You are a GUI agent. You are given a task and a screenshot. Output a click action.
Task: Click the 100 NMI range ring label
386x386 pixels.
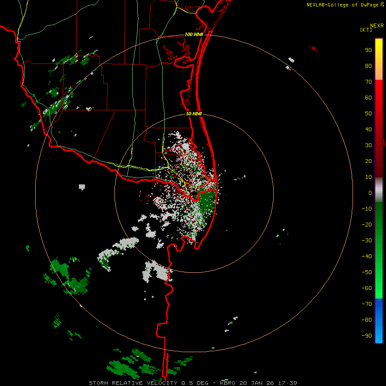194,34
